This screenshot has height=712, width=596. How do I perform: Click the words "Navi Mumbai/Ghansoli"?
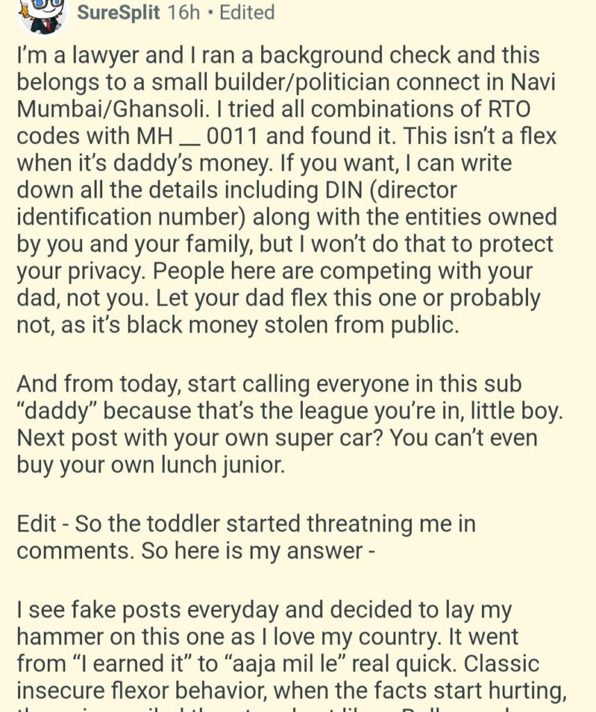[278, 95]
